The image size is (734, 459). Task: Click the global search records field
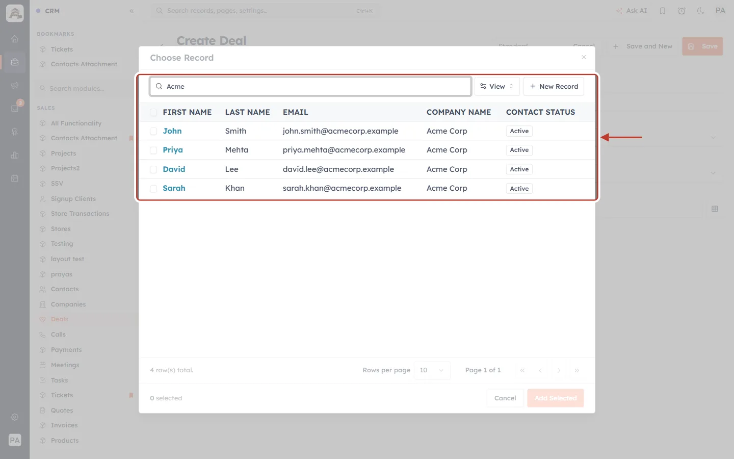click(x=265, y=11)
